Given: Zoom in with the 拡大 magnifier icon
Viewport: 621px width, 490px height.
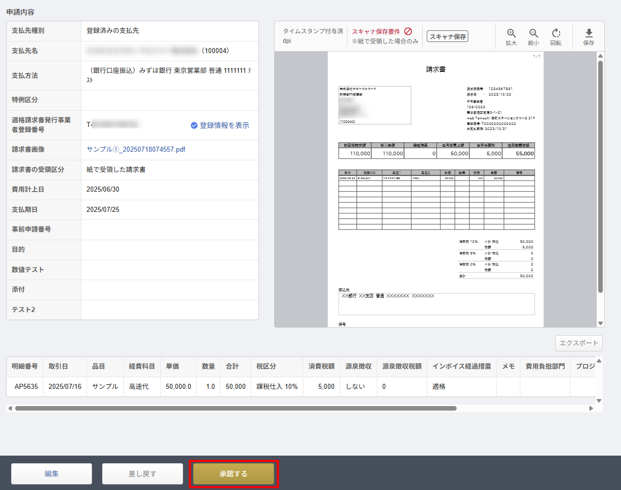Looking at the screenshot, I should pos(511,33).
